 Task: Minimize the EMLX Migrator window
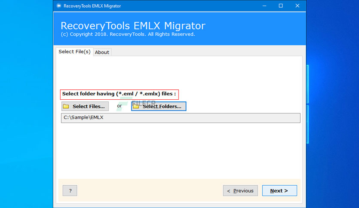tap(265, 6)
